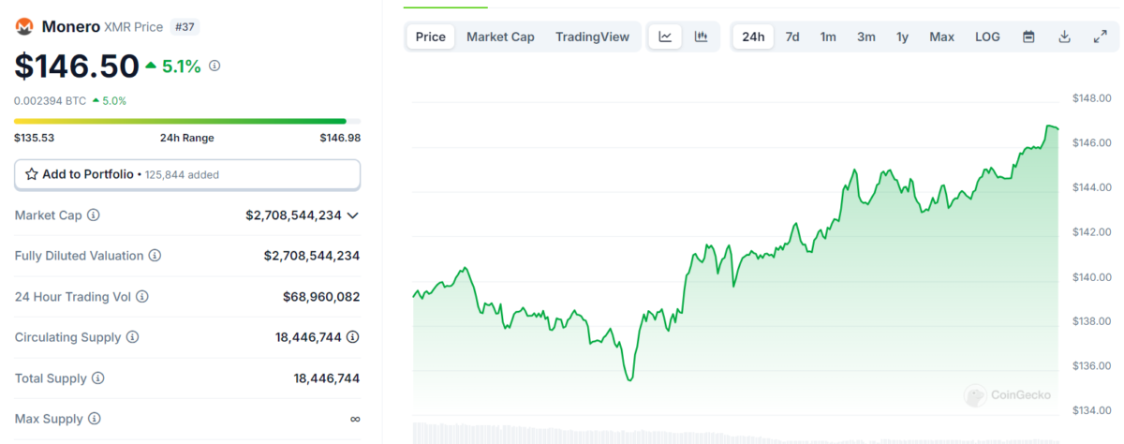Click the star icon in Add to Portfolio
This screenshot has height=444, width=1124.
click(x=32, y=174)
